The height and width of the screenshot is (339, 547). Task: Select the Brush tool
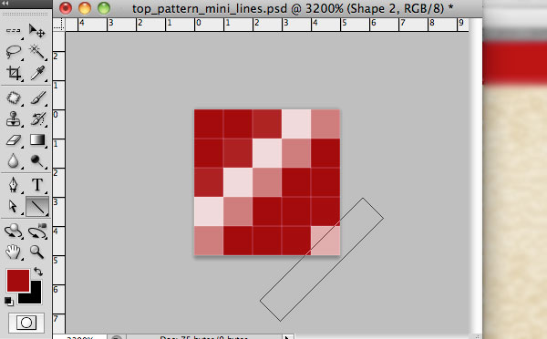coord(37,98)
